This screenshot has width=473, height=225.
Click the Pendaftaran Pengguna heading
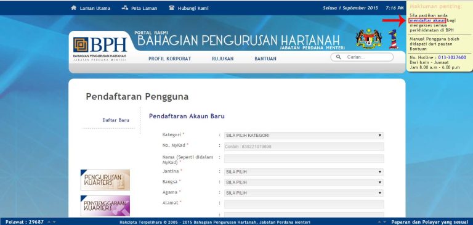click(137, 97)
